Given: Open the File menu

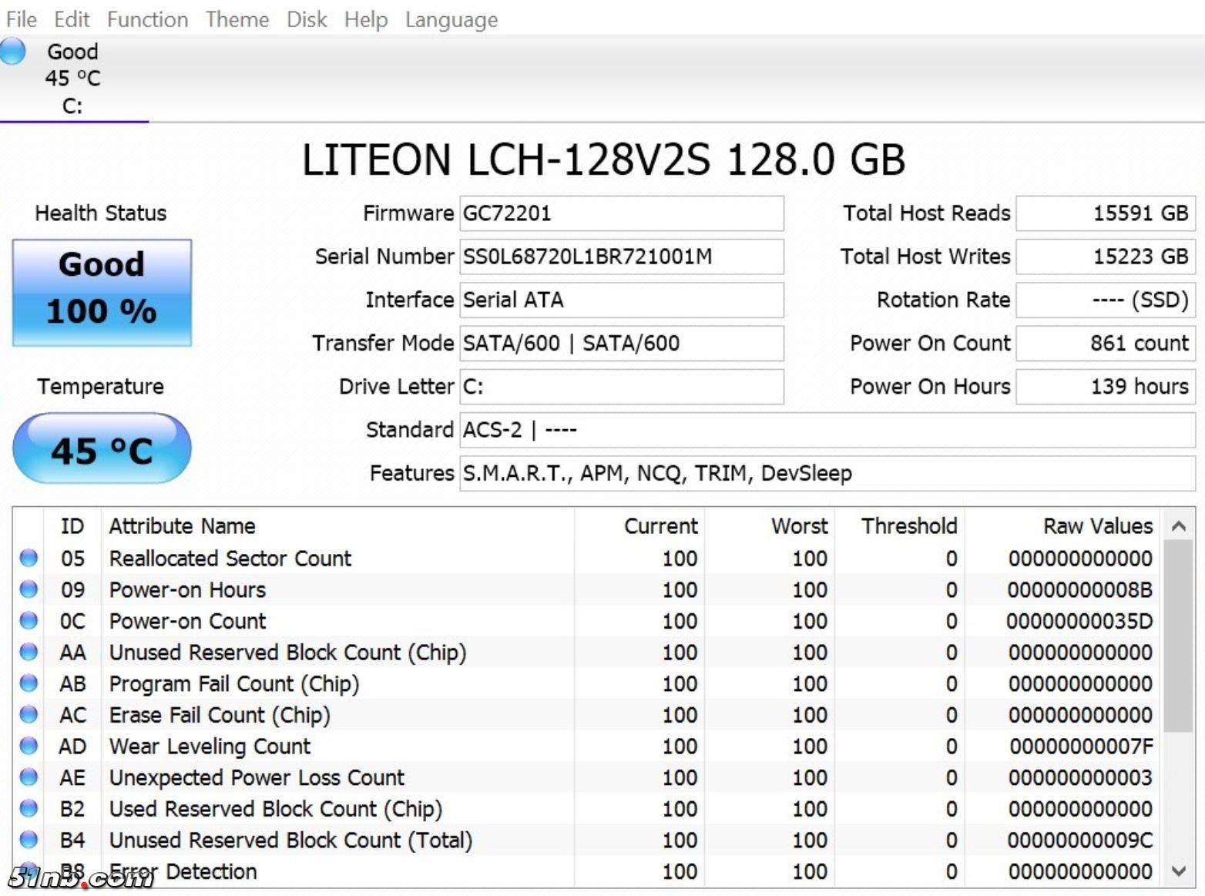Looking at the screenshot, I should 21,19.
